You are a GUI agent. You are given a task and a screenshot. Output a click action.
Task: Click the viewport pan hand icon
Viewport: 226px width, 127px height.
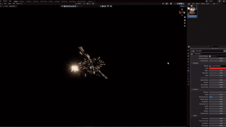pyautogui.click(x=185, y=20)
